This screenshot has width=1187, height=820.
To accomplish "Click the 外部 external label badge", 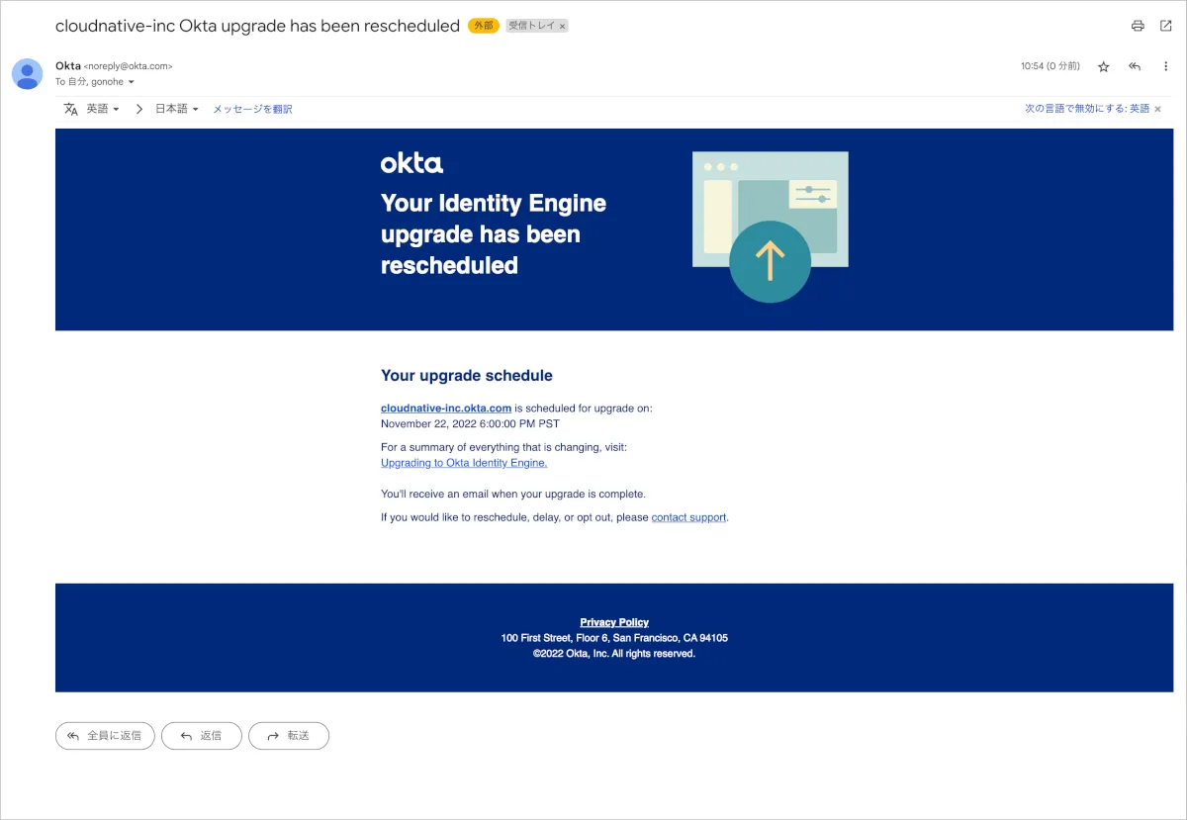I will tap(484, 26).
